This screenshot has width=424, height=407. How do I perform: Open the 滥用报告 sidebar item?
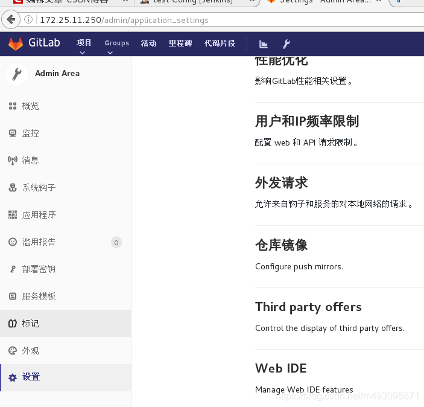(x=65, y=242)
